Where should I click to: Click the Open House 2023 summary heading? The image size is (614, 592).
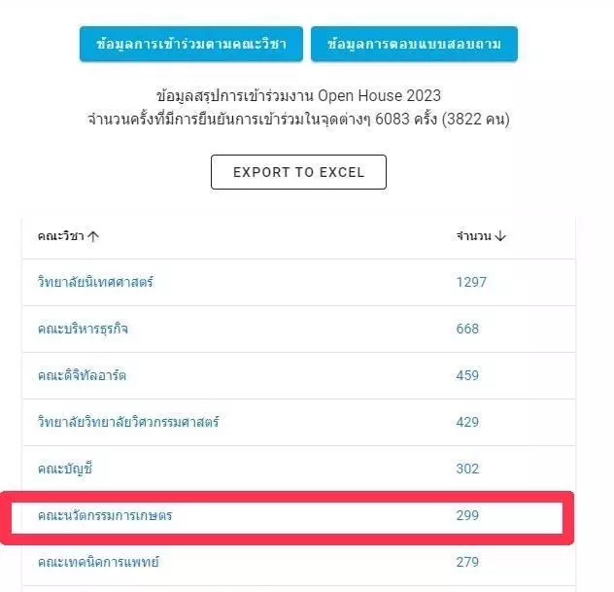[298, 95]
